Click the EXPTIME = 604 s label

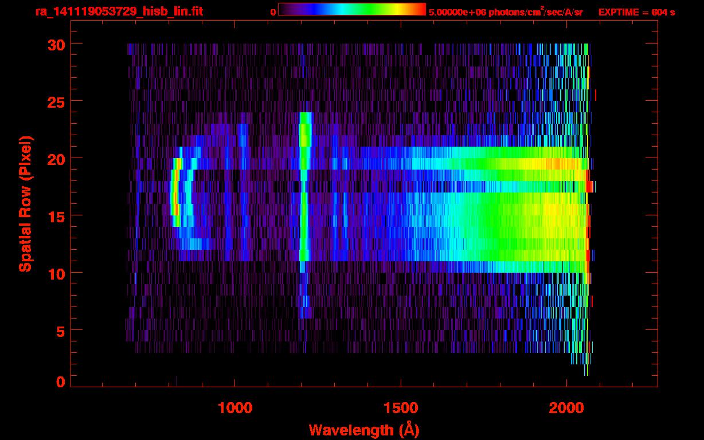coord(636,12)
